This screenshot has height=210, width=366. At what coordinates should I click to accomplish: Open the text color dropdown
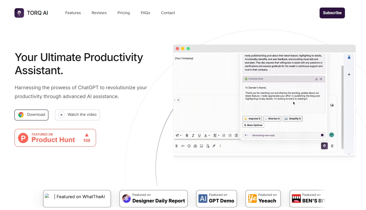point(207,136)
